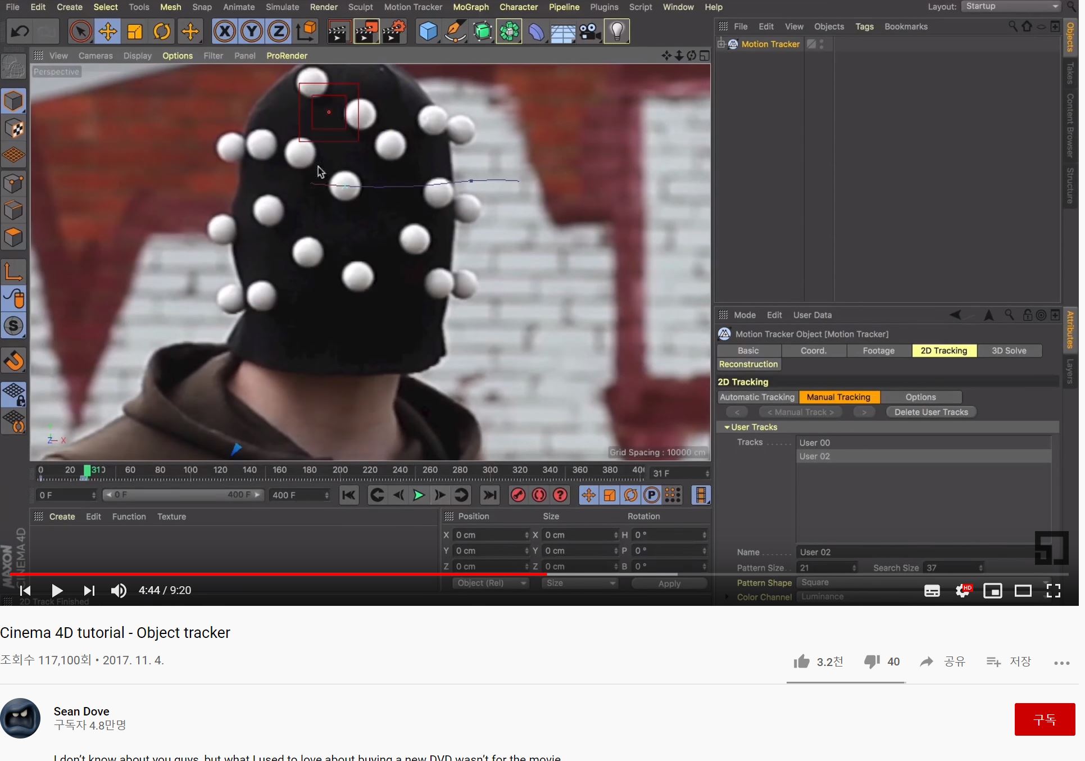Enable Snap 'S' icon in left toolbar
Screen dimensions: 1085x761
[x=13, y=326]
